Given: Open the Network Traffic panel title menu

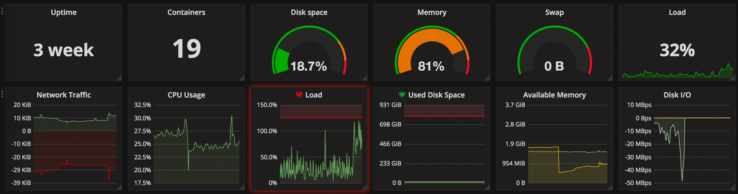Looking at the screenshot, I should coord(64,95).
